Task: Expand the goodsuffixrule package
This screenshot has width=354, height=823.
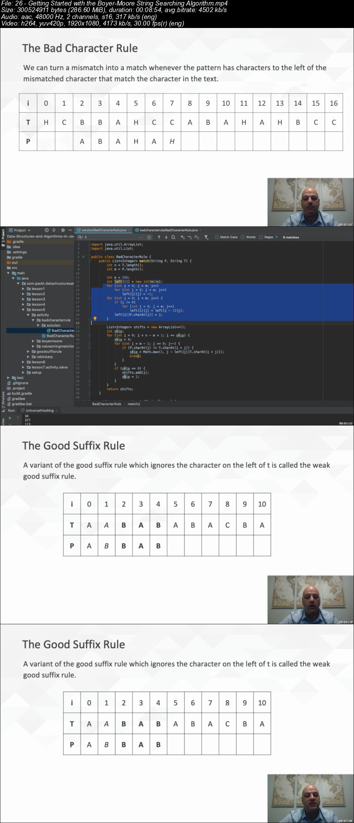Action: [28, 352]
